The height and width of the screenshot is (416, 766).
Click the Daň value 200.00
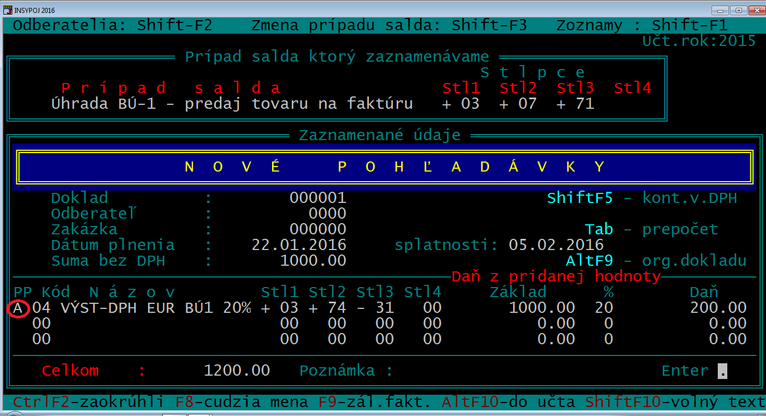[x=718, y=308]
